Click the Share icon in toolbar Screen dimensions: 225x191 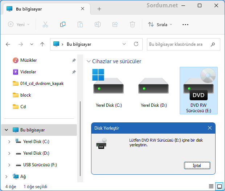tap(115, 24)
